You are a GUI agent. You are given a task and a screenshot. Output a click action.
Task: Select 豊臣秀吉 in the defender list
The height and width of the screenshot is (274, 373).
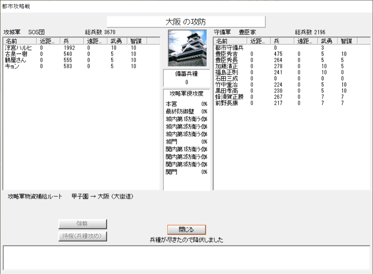[227, 54]
